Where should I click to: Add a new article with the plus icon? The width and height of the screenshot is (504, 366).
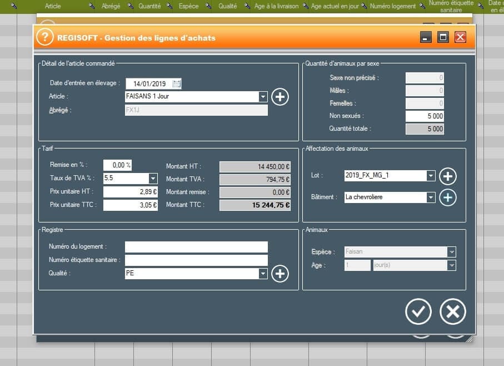coord(280,96)
